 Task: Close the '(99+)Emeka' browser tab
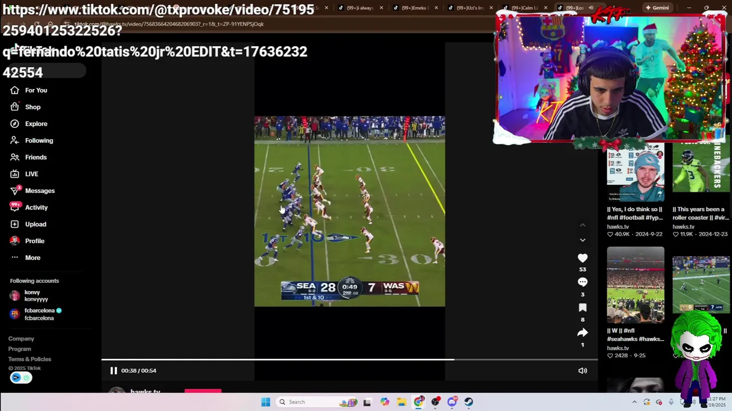click(436, 8)
